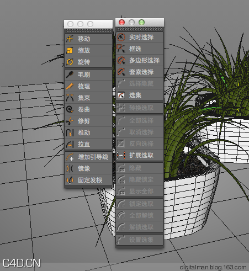
Task: Select the 多边形选择 polygon selection icon
Action: [x=121, y=60]
